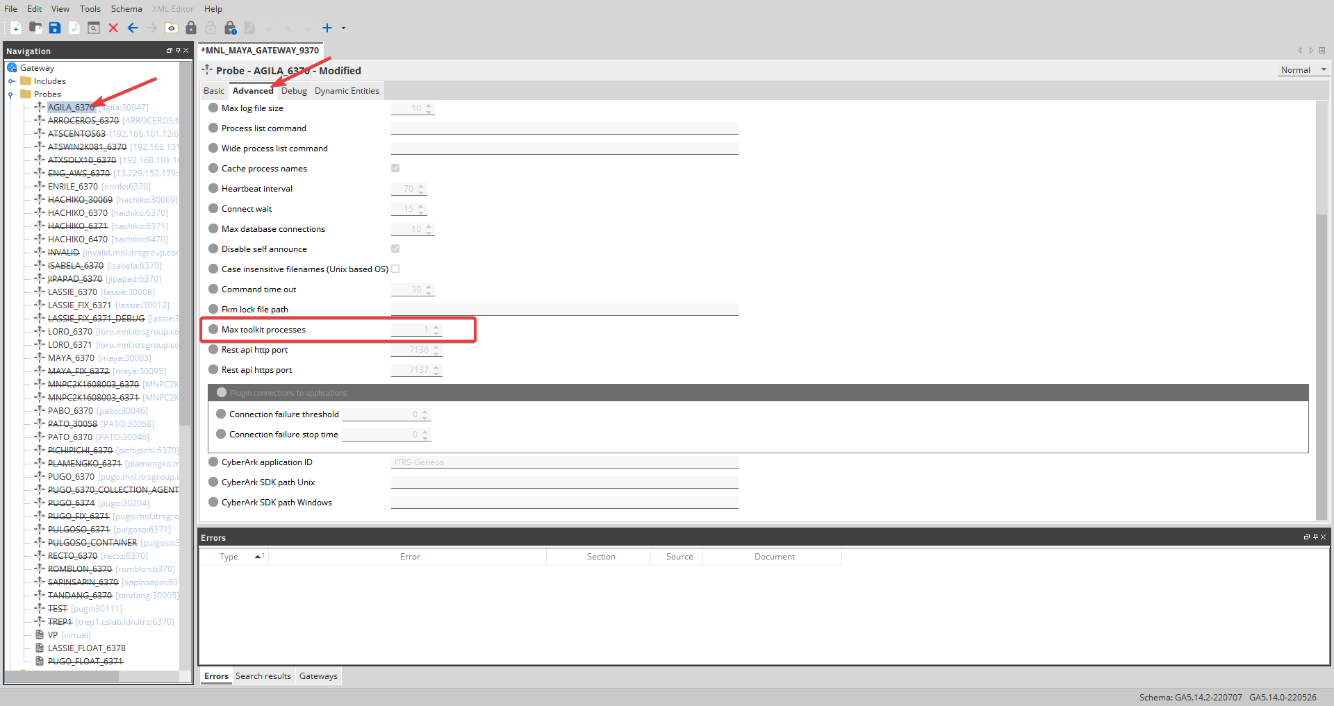Click the validate document checkmark icon

tap(74, 28)
